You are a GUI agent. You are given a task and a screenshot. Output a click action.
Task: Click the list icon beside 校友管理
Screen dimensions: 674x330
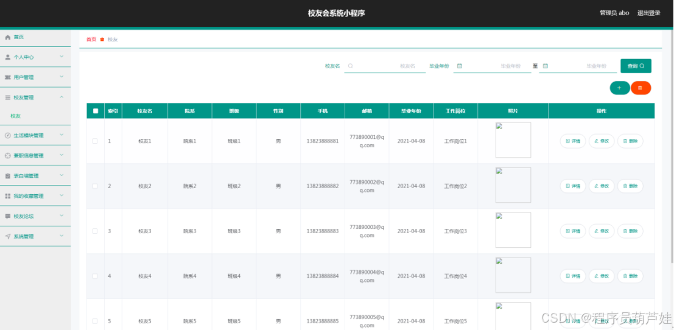7,97
